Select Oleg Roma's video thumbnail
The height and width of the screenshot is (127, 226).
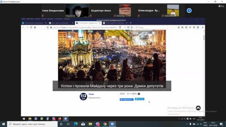pos(77,11)
